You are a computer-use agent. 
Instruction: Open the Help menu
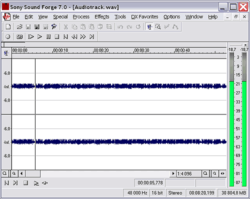click(x=212, y=17)
